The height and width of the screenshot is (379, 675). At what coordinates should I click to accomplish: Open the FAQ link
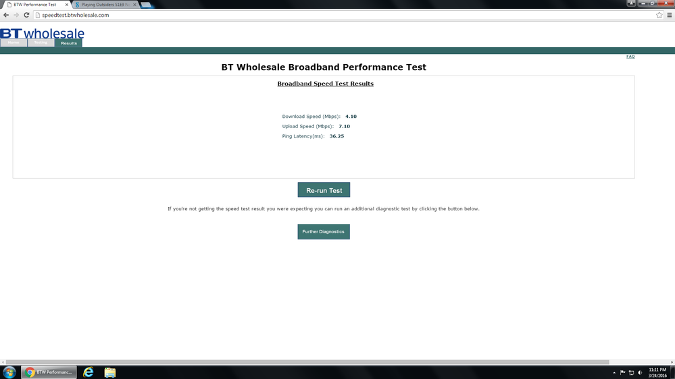click(630, 57)
